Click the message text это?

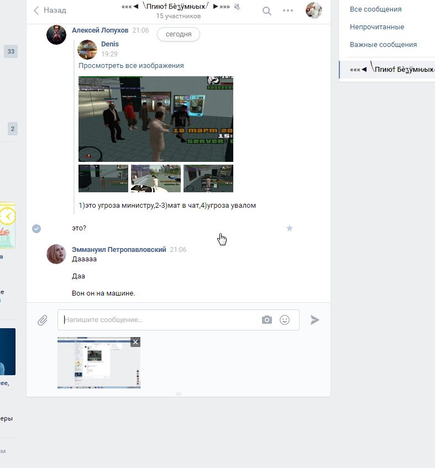click(x=79, y=228)
